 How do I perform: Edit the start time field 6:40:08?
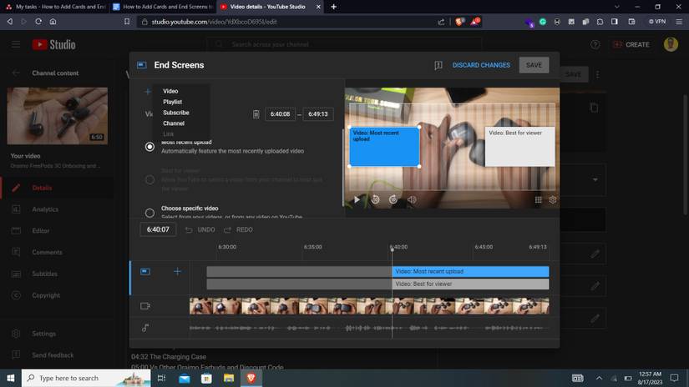pyautogui.click(x=280, y=114)
